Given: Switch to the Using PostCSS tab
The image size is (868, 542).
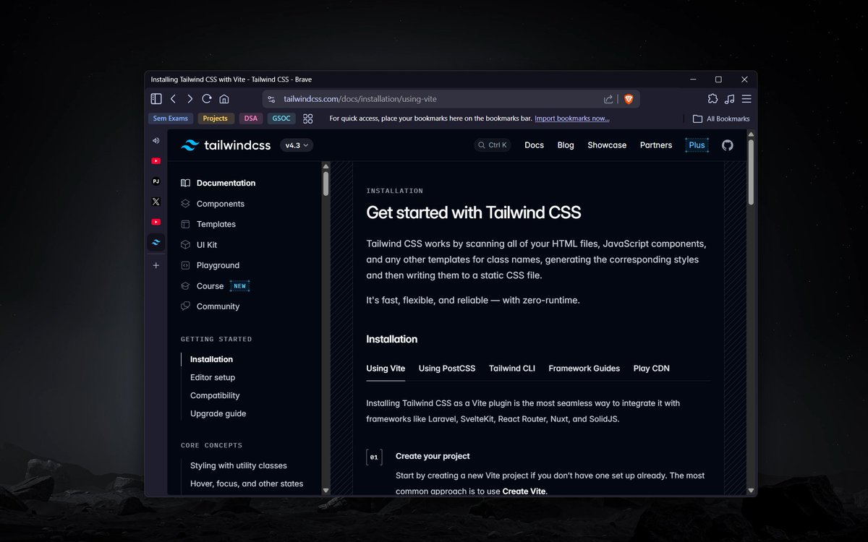Looking at the screenshot, I should click(447, 369).
